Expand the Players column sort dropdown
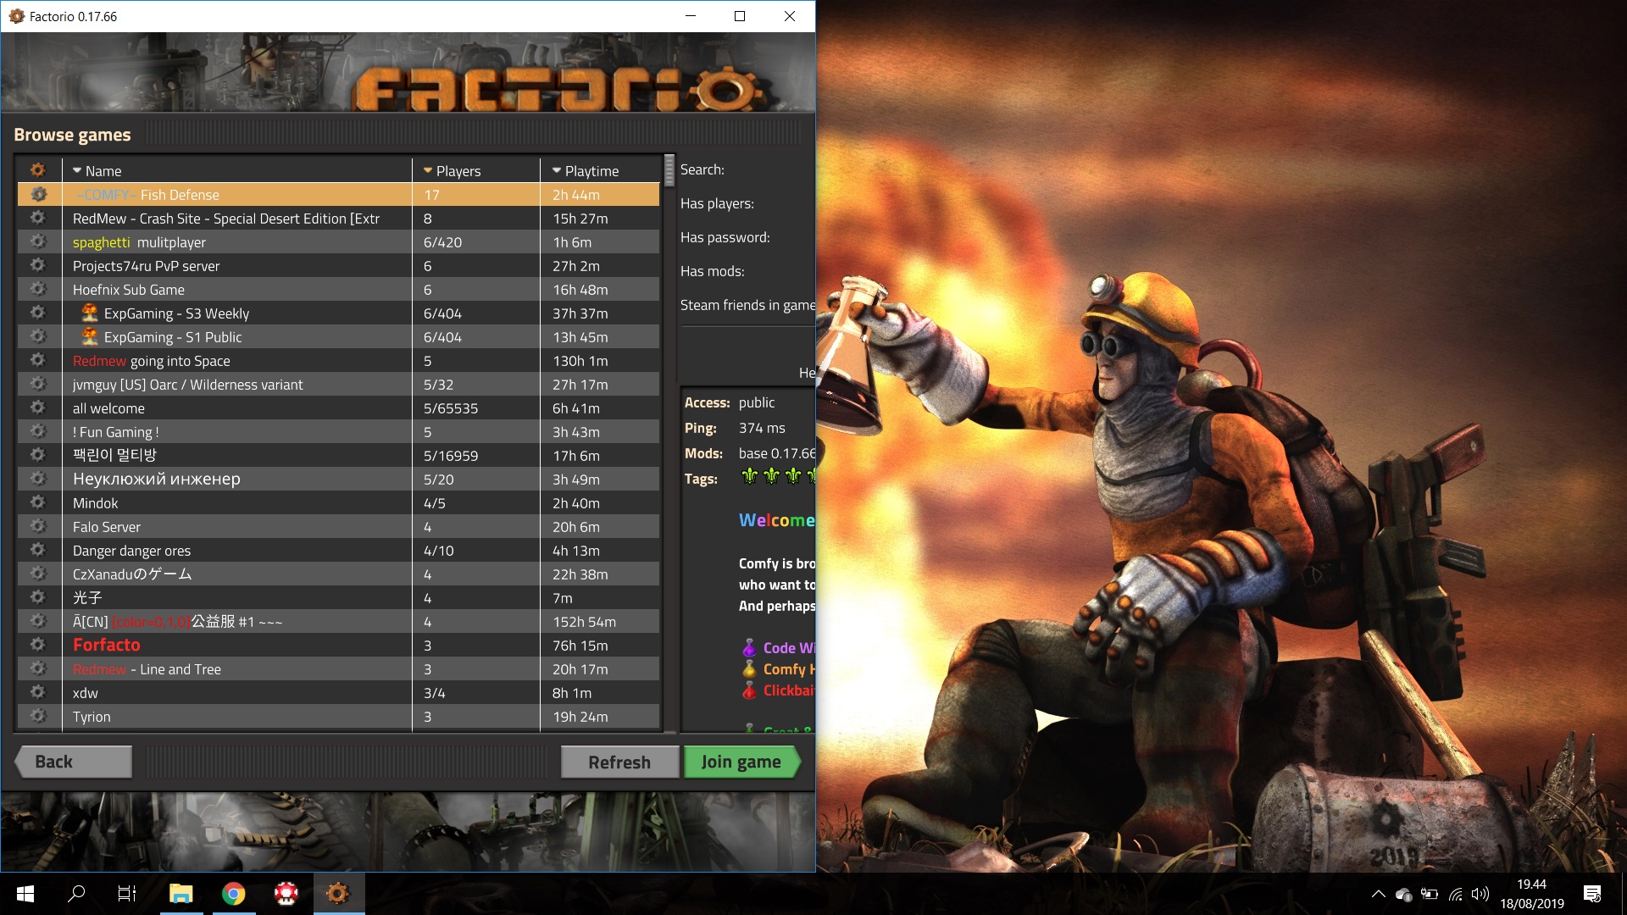The image size is (1627, 915). [x=427, y=169]
